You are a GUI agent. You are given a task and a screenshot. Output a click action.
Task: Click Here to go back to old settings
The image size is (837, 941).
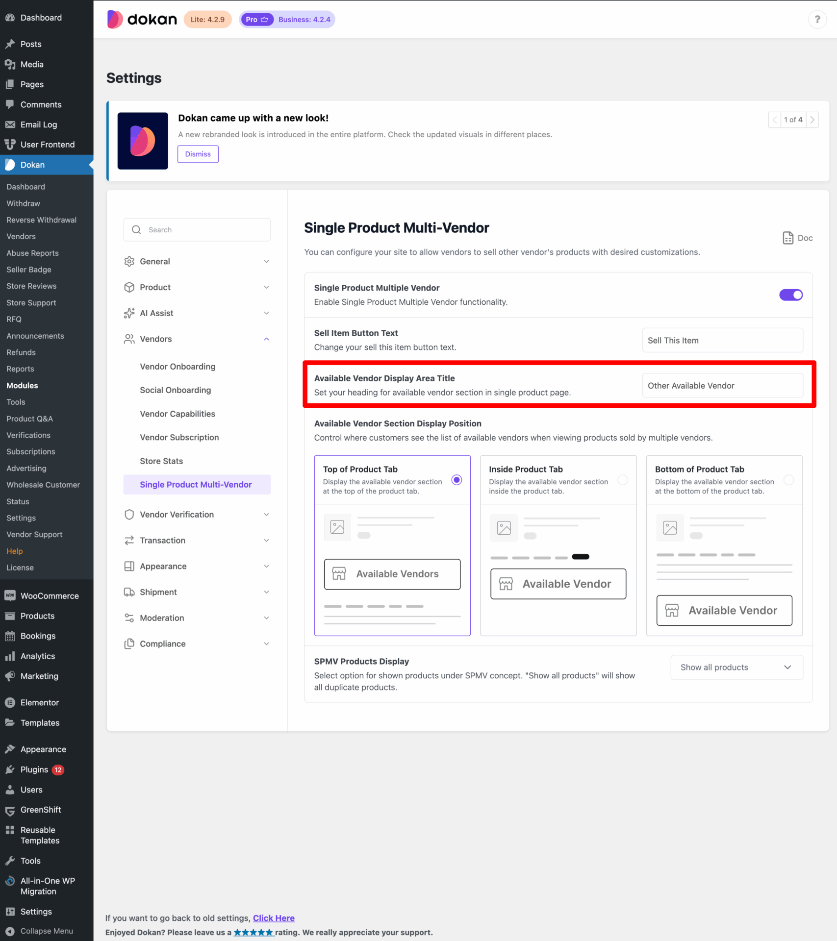[x=273, y=918]
